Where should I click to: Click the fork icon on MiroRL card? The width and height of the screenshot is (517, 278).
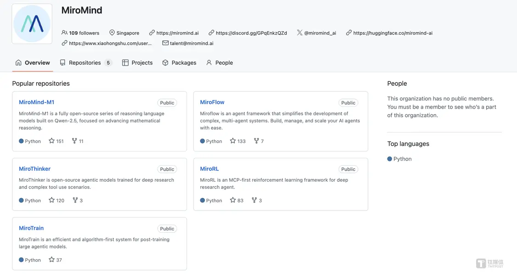click(254, 200)
